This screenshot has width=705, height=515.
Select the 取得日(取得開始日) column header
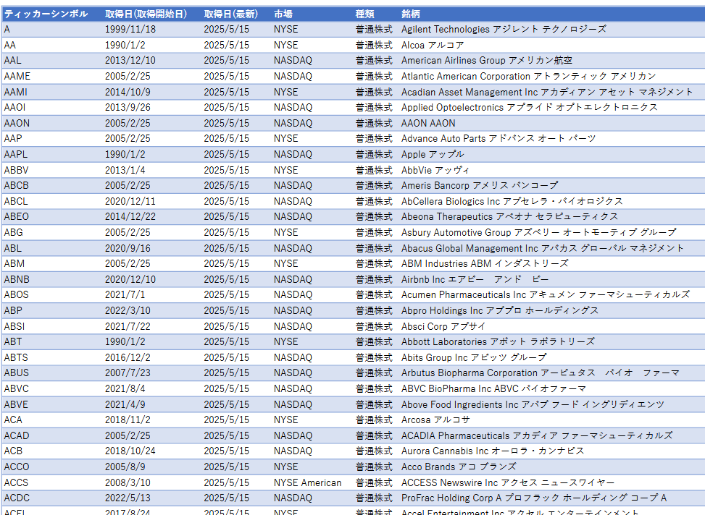(146, 14)
